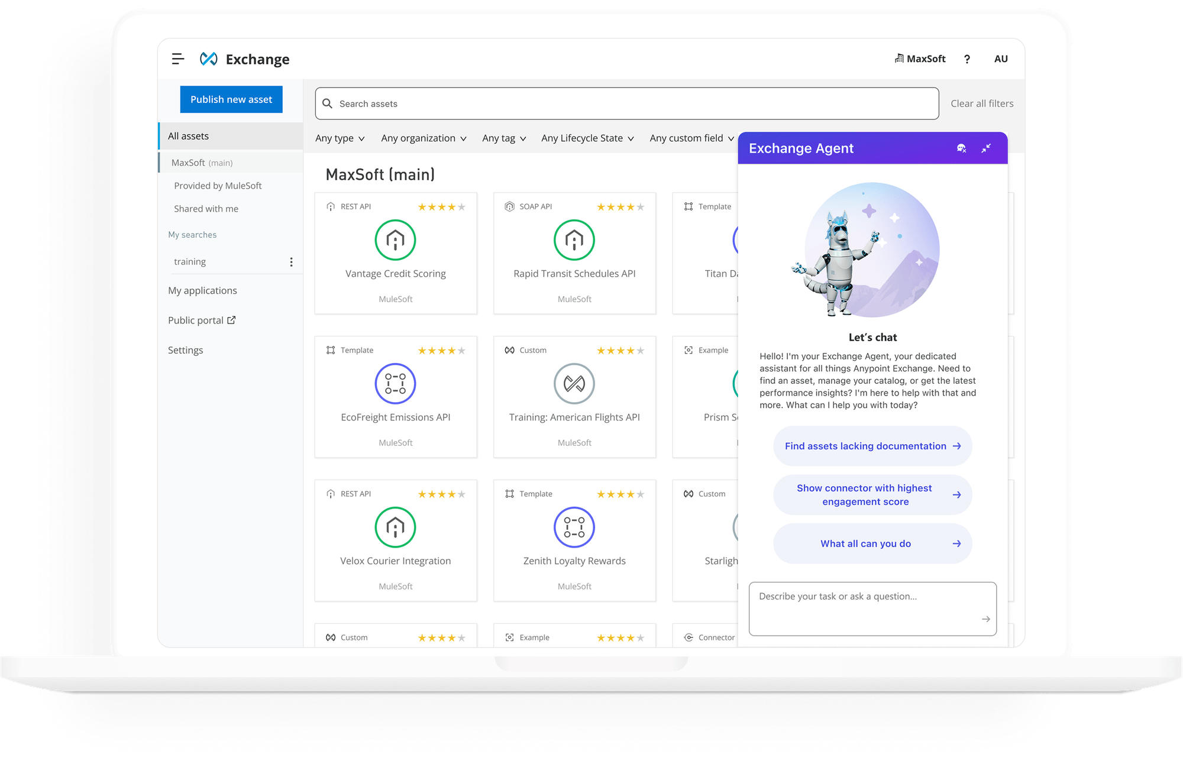Collapse the Exchange Agent panel

pos(986,148)
